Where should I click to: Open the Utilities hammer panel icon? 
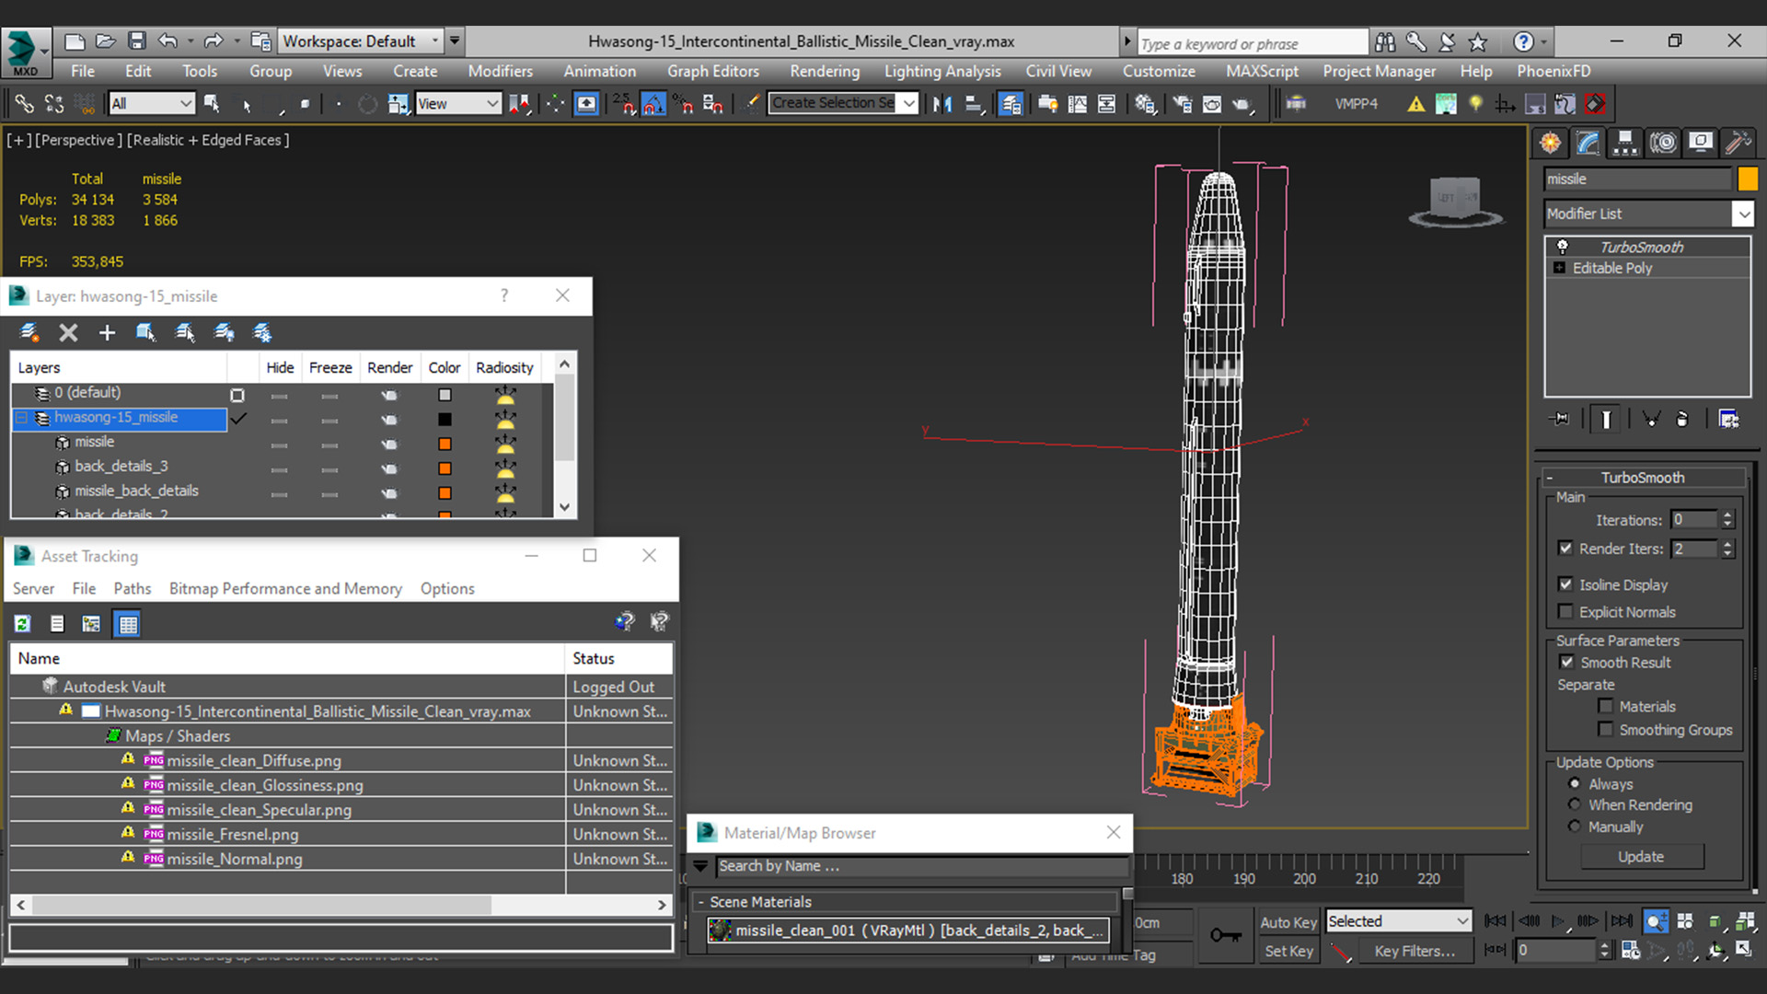[x=1738, y=143]
